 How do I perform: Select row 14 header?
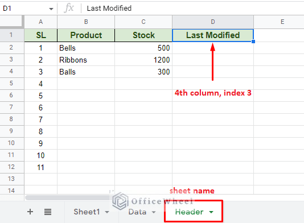[12, 190]
